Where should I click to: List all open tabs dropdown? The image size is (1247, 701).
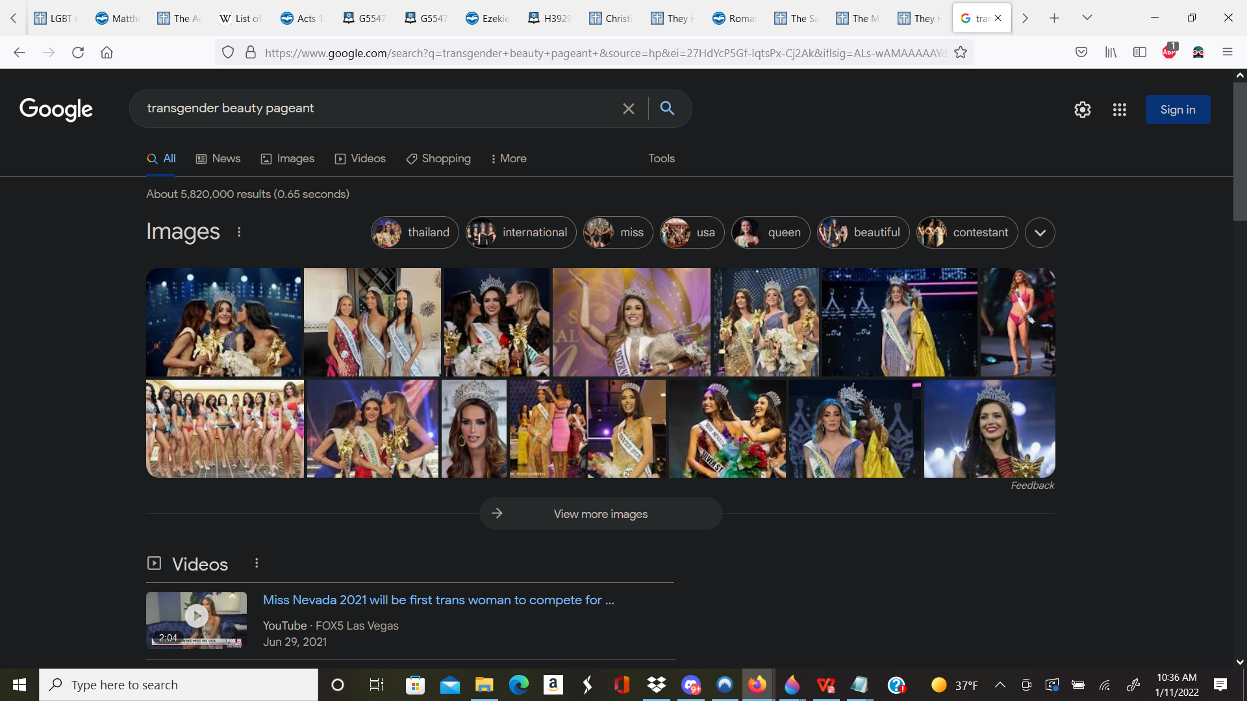click(x=1087, y=18)
